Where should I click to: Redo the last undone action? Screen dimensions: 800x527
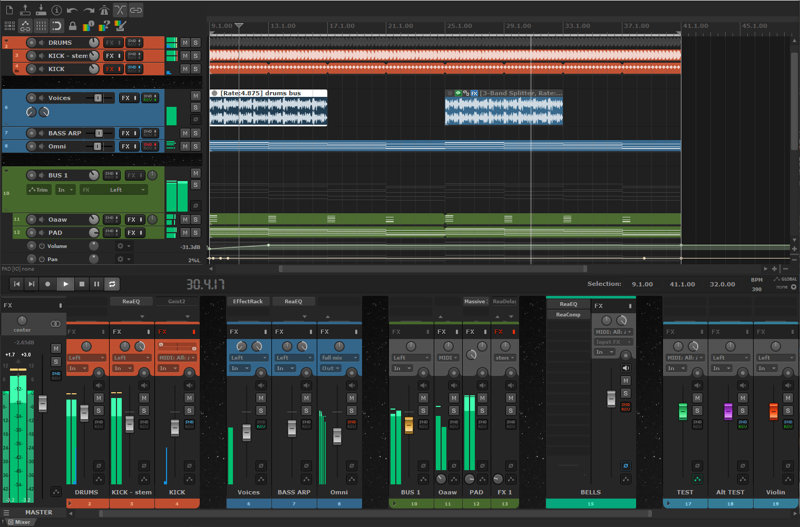[88, 10]
